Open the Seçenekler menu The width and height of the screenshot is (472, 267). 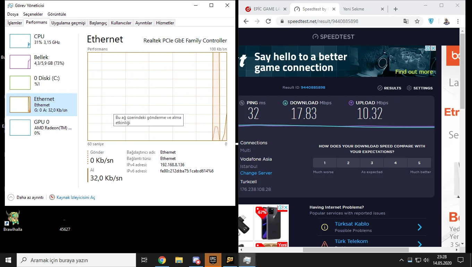(33, 14)
